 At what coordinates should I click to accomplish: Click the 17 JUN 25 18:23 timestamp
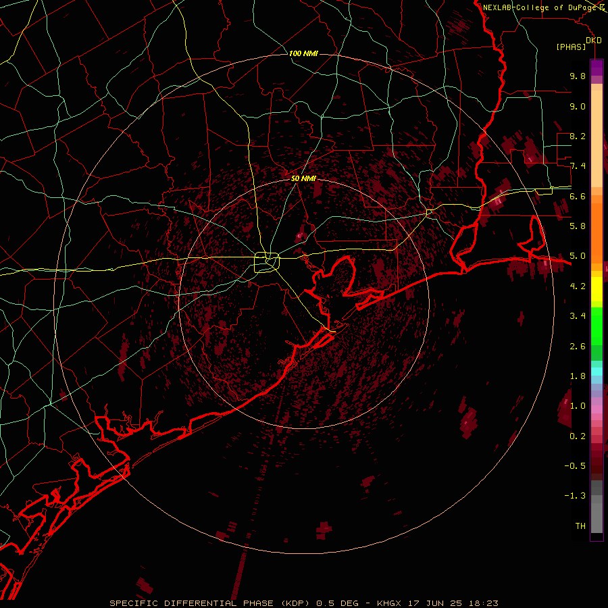[x=453, y=603]
